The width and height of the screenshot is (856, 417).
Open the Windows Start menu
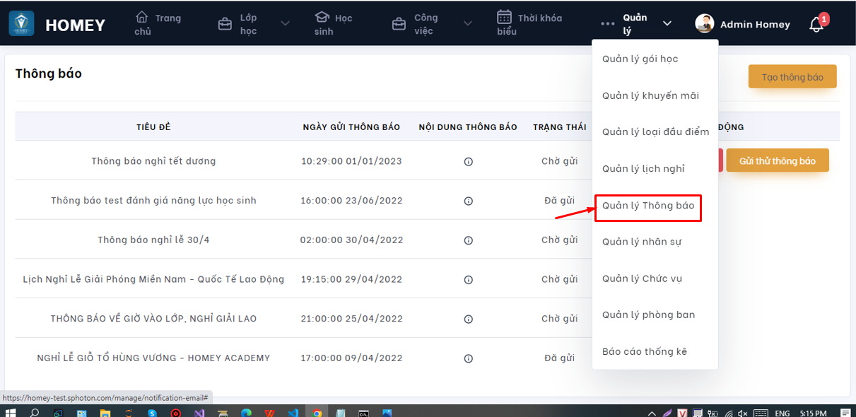11,411
